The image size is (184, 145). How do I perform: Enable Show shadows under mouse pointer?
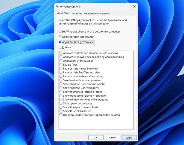61,84
